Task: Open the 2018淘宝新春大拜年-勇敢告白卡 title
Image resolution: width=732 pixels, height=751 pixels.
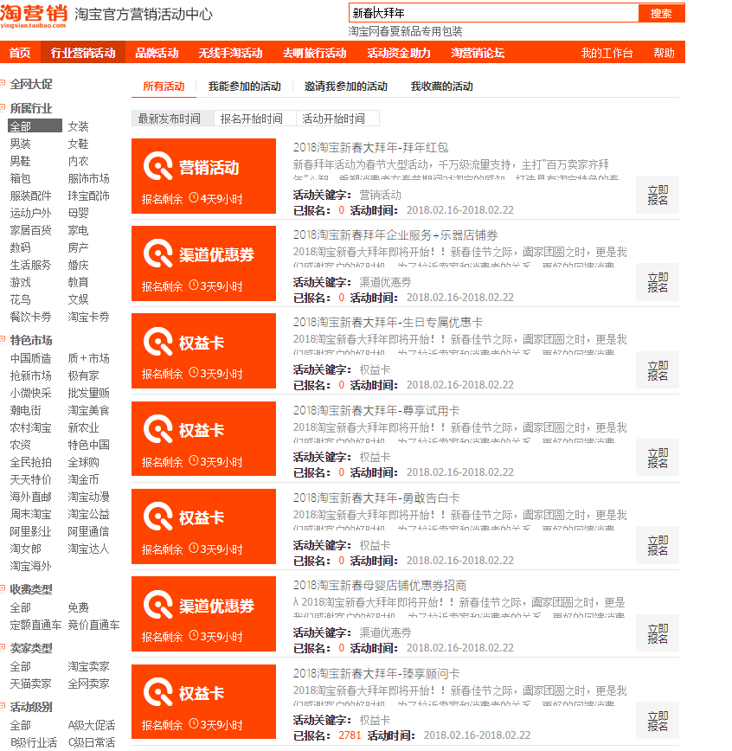Action: (x=376, y=498)
